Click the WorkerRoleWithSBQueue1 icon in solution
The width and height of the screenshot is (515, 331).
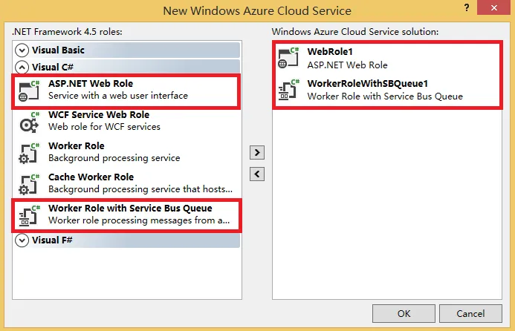pyautogui.click(x=288, y=91)
